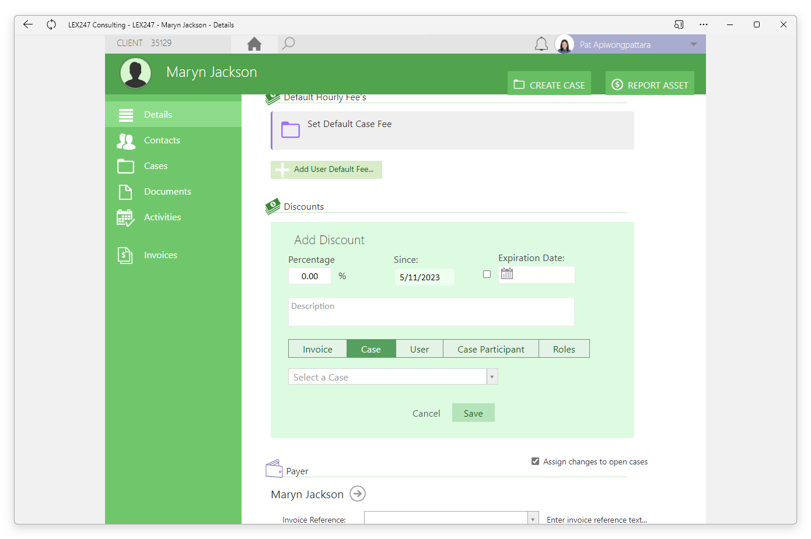Save the new discount
Viewport: 811px width, 539px height.
(x=473, y=413)
